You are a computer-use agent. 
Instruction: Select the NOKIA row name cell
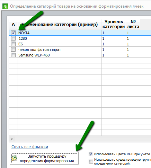[x=60, y=33]
